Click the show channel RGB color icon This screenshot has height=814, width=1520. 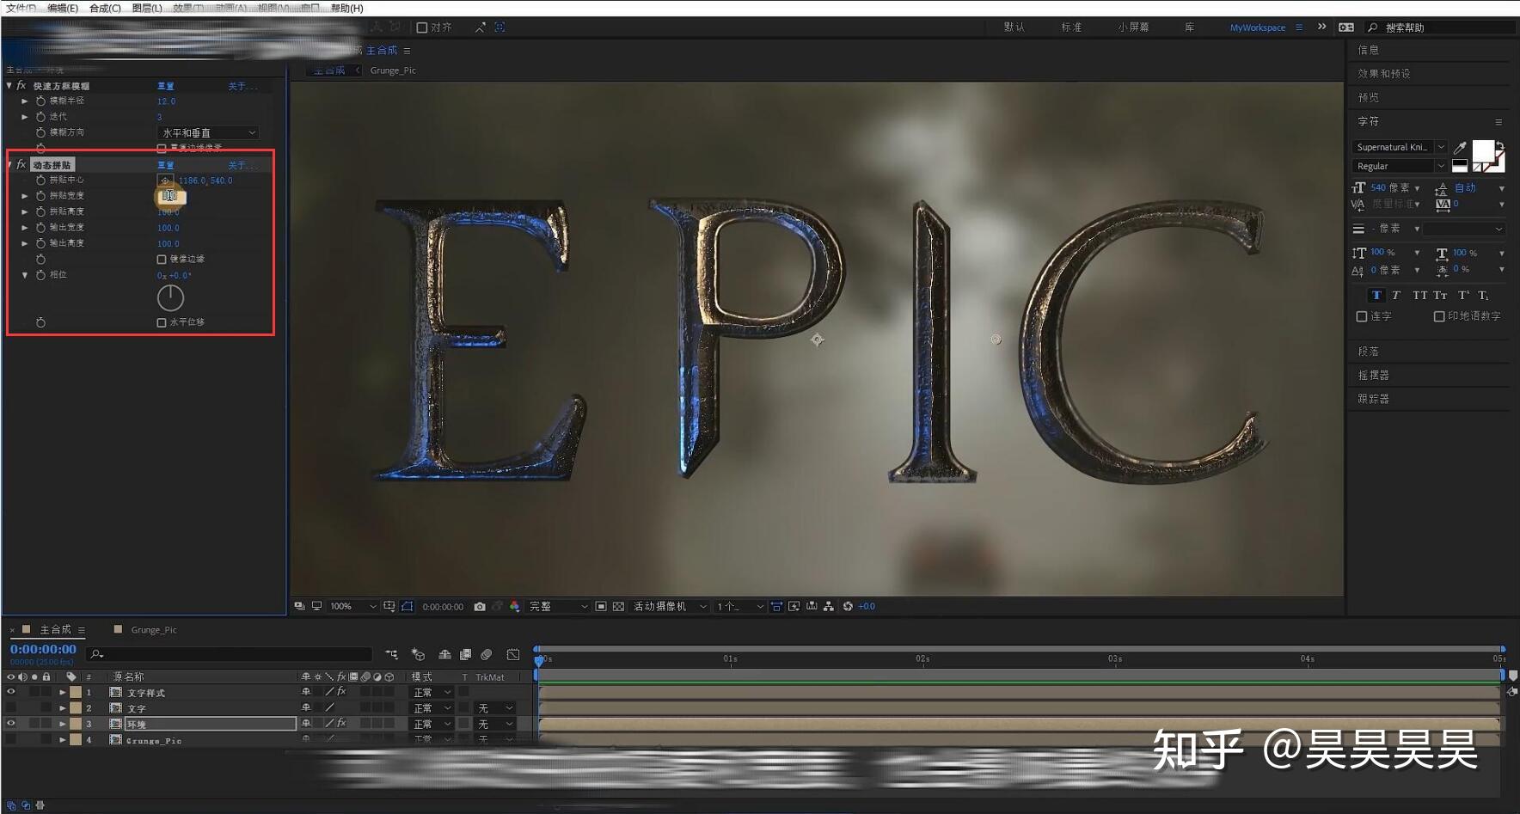[x=514, y=607]
